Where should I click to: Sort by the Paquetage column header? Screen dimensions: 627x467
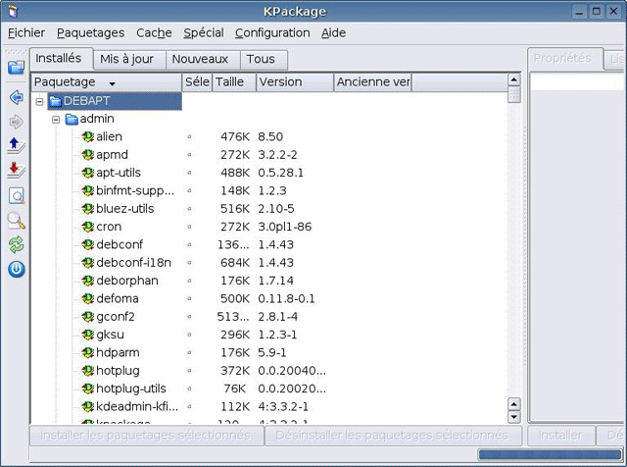coord(107,82)
